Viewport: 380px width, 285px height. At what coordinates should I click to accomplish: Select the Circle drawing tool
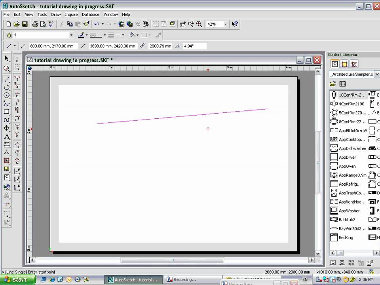click(7, 95)
